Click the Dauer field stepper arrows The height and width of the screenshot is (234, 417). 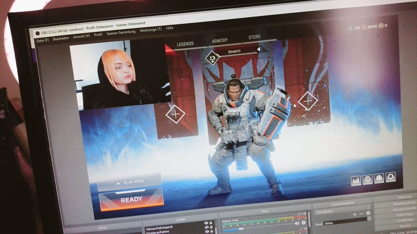[x=369, y=218]
